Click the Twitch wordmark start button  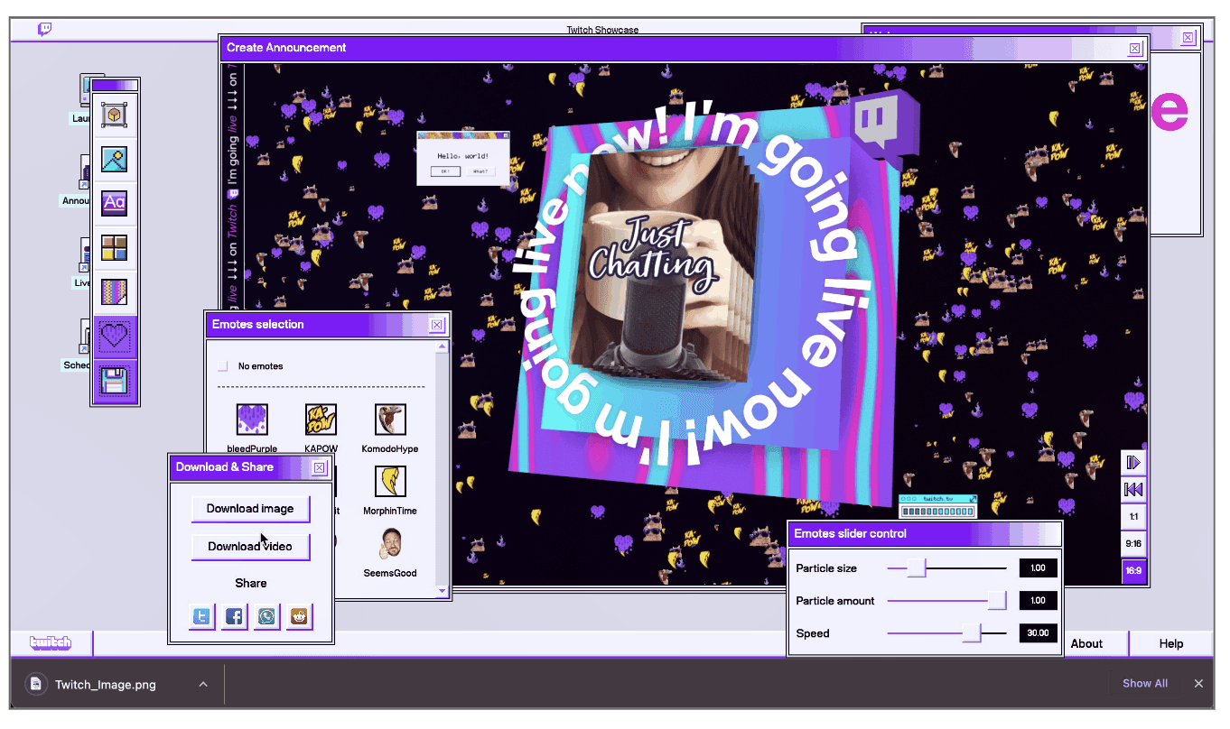tap(51, 643)
